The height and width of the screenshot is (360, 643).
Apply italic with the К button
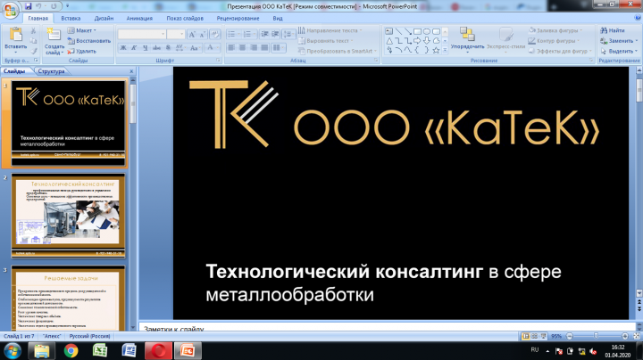134,48
